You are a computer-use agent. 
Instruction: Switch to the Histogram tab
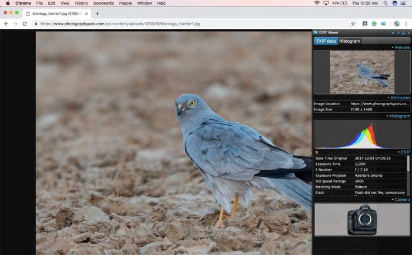[350, 41]
